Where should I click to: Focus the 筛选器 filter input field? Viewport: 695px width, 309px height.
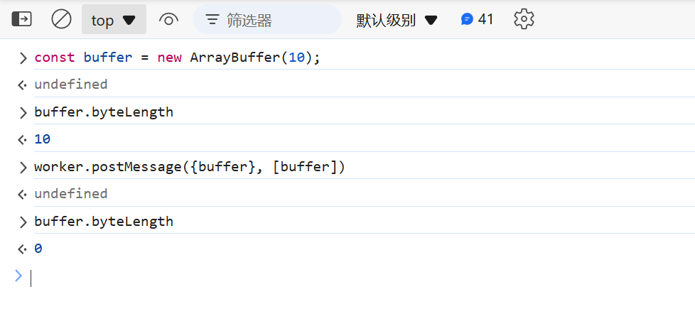click(x=277, y=20)
